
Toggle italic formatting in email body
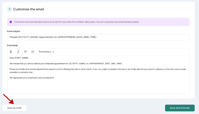click(18, 52)
